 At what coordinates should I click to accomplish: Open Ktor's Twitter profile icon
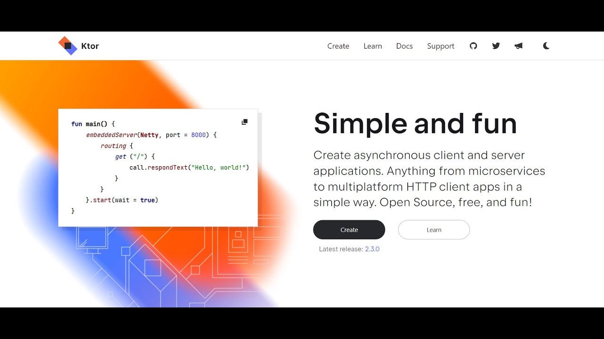(496, 46)
